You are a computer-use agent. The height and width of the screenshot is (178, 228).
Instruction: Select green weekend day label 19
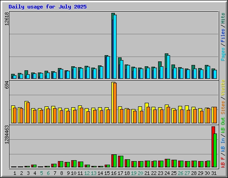click(x=134, y=173)
